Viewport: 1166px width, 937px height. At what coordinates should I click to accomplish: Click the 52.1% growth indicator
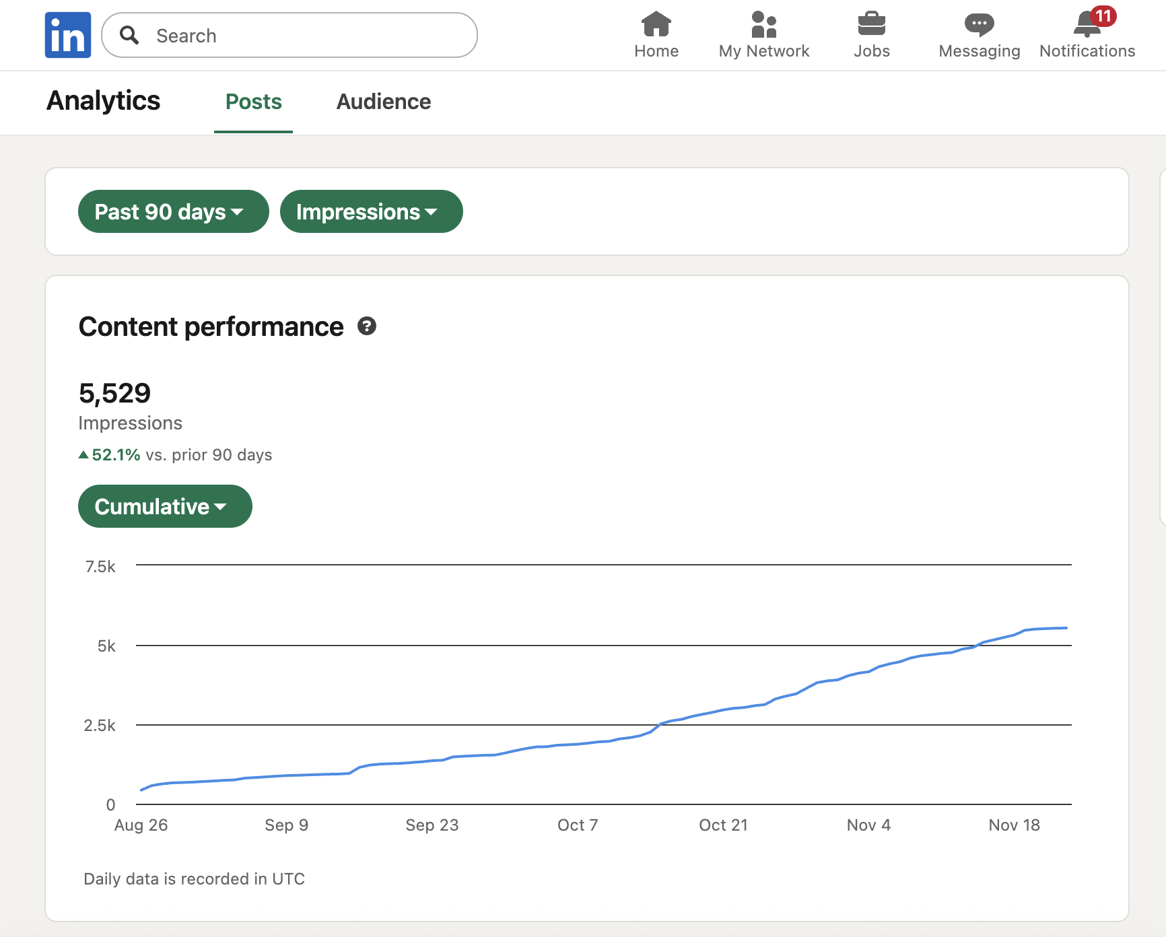point(116,455)
